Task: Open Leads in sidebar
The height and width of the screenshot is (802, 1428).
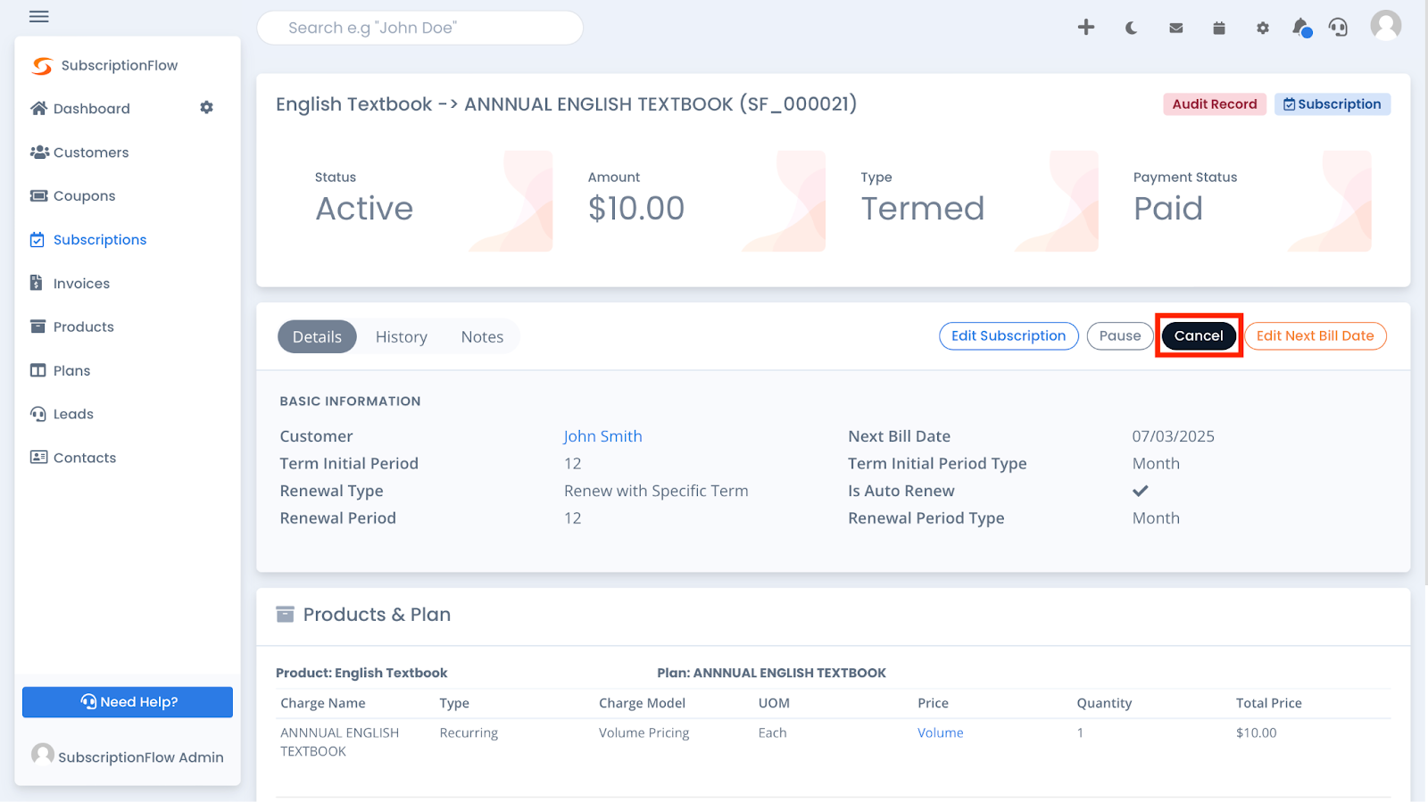Action: (62, 414)
